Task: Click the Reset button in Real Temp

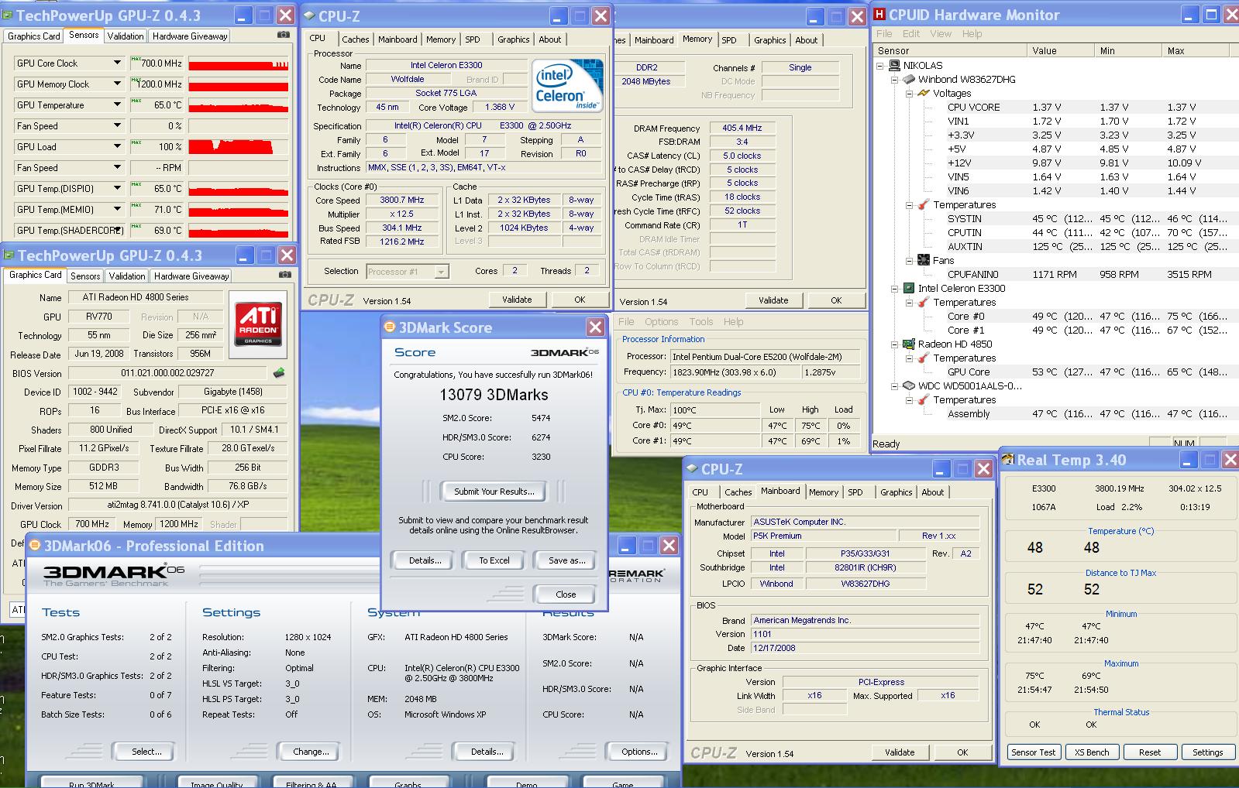Action: [x=1150, y=752]
